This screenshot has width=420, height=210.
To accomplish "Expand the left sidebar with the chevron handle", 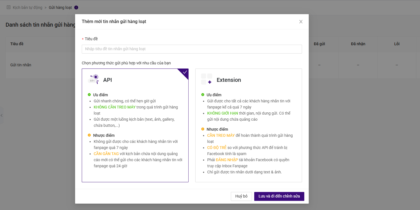I will 1,115.
